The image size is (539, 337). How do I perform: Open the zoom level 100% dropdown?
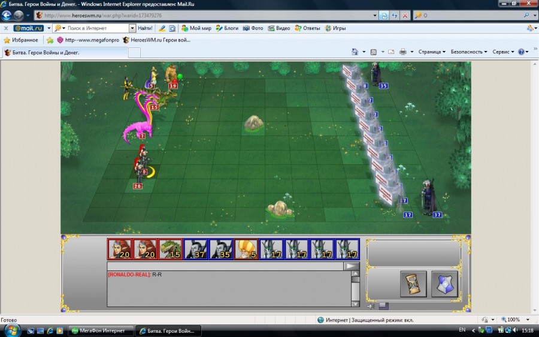click(x=528, y=320)
